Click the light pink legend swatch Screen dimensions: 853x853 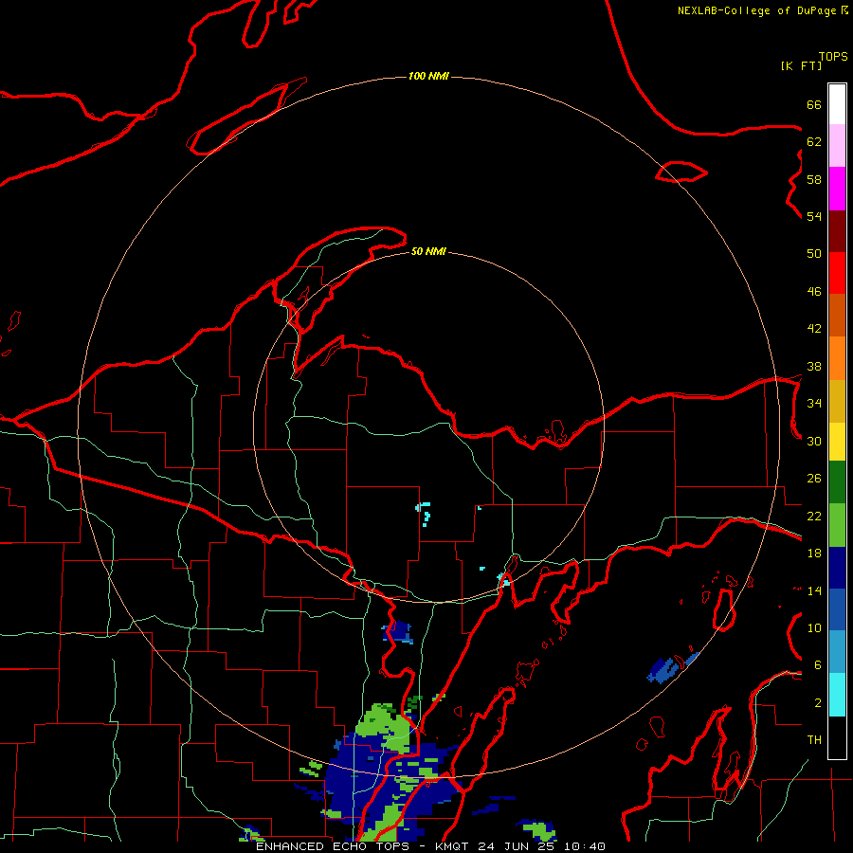[837, 146]
